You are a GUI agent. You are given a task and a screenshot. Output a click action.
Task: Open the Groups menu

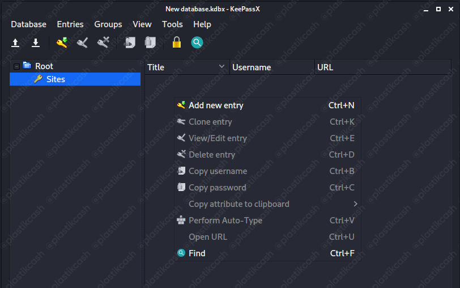tap(108, 24)
